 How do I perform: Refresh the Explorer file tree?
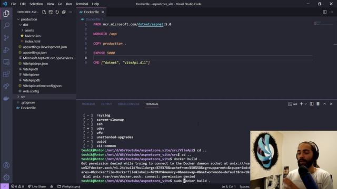click(57, 12)
